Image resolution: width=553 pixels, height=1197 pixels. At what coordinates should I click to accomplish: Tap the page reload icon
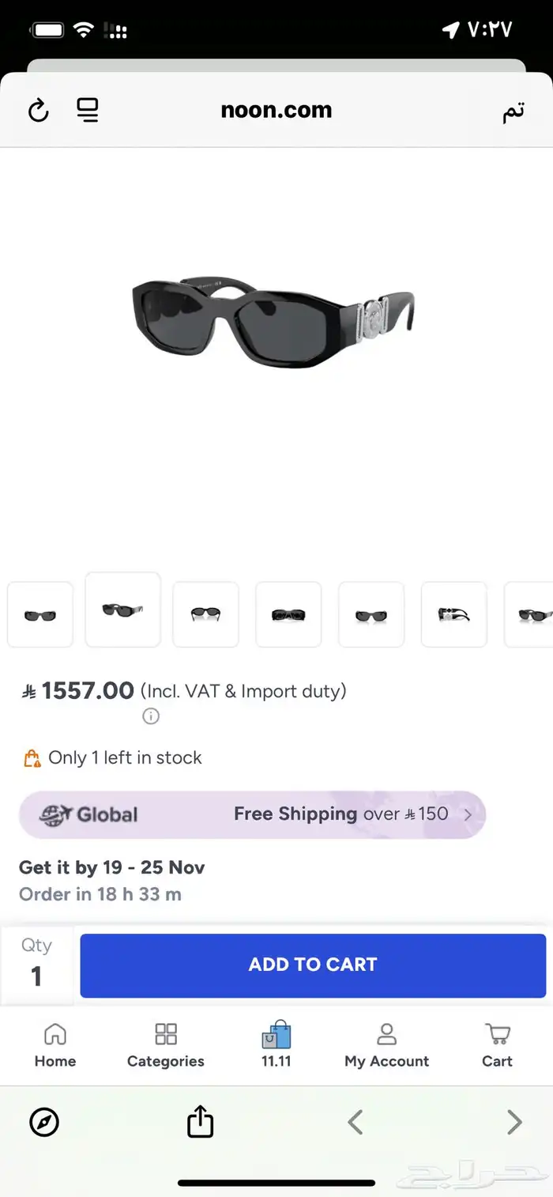point(39,111)
